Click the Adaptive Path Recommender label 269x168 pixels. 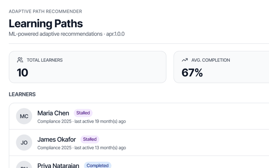click(x=45, y=12)
